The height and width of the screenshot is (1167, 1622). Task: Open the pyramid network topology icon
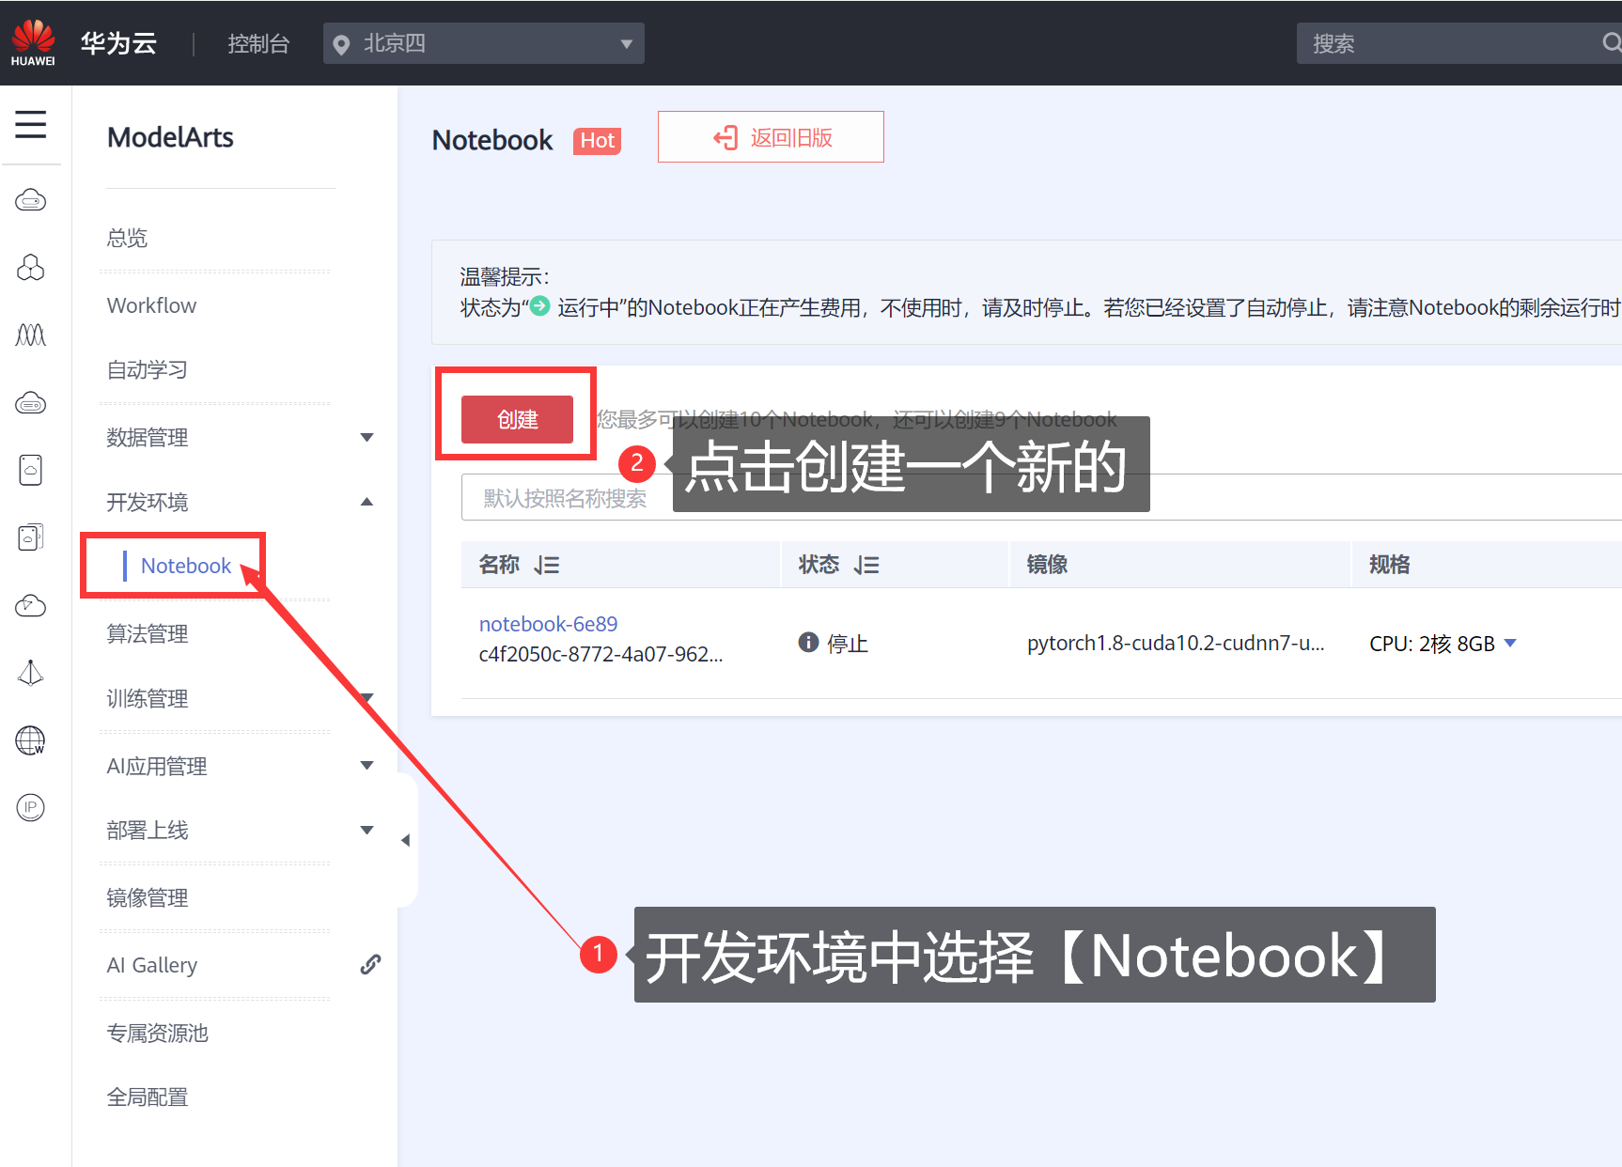coord(31,673)
